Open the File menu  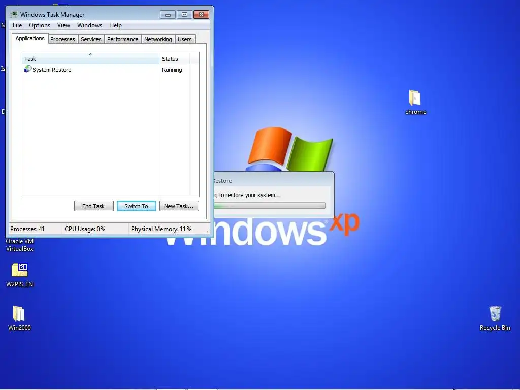pyautogui.click(x=17, y=25)
